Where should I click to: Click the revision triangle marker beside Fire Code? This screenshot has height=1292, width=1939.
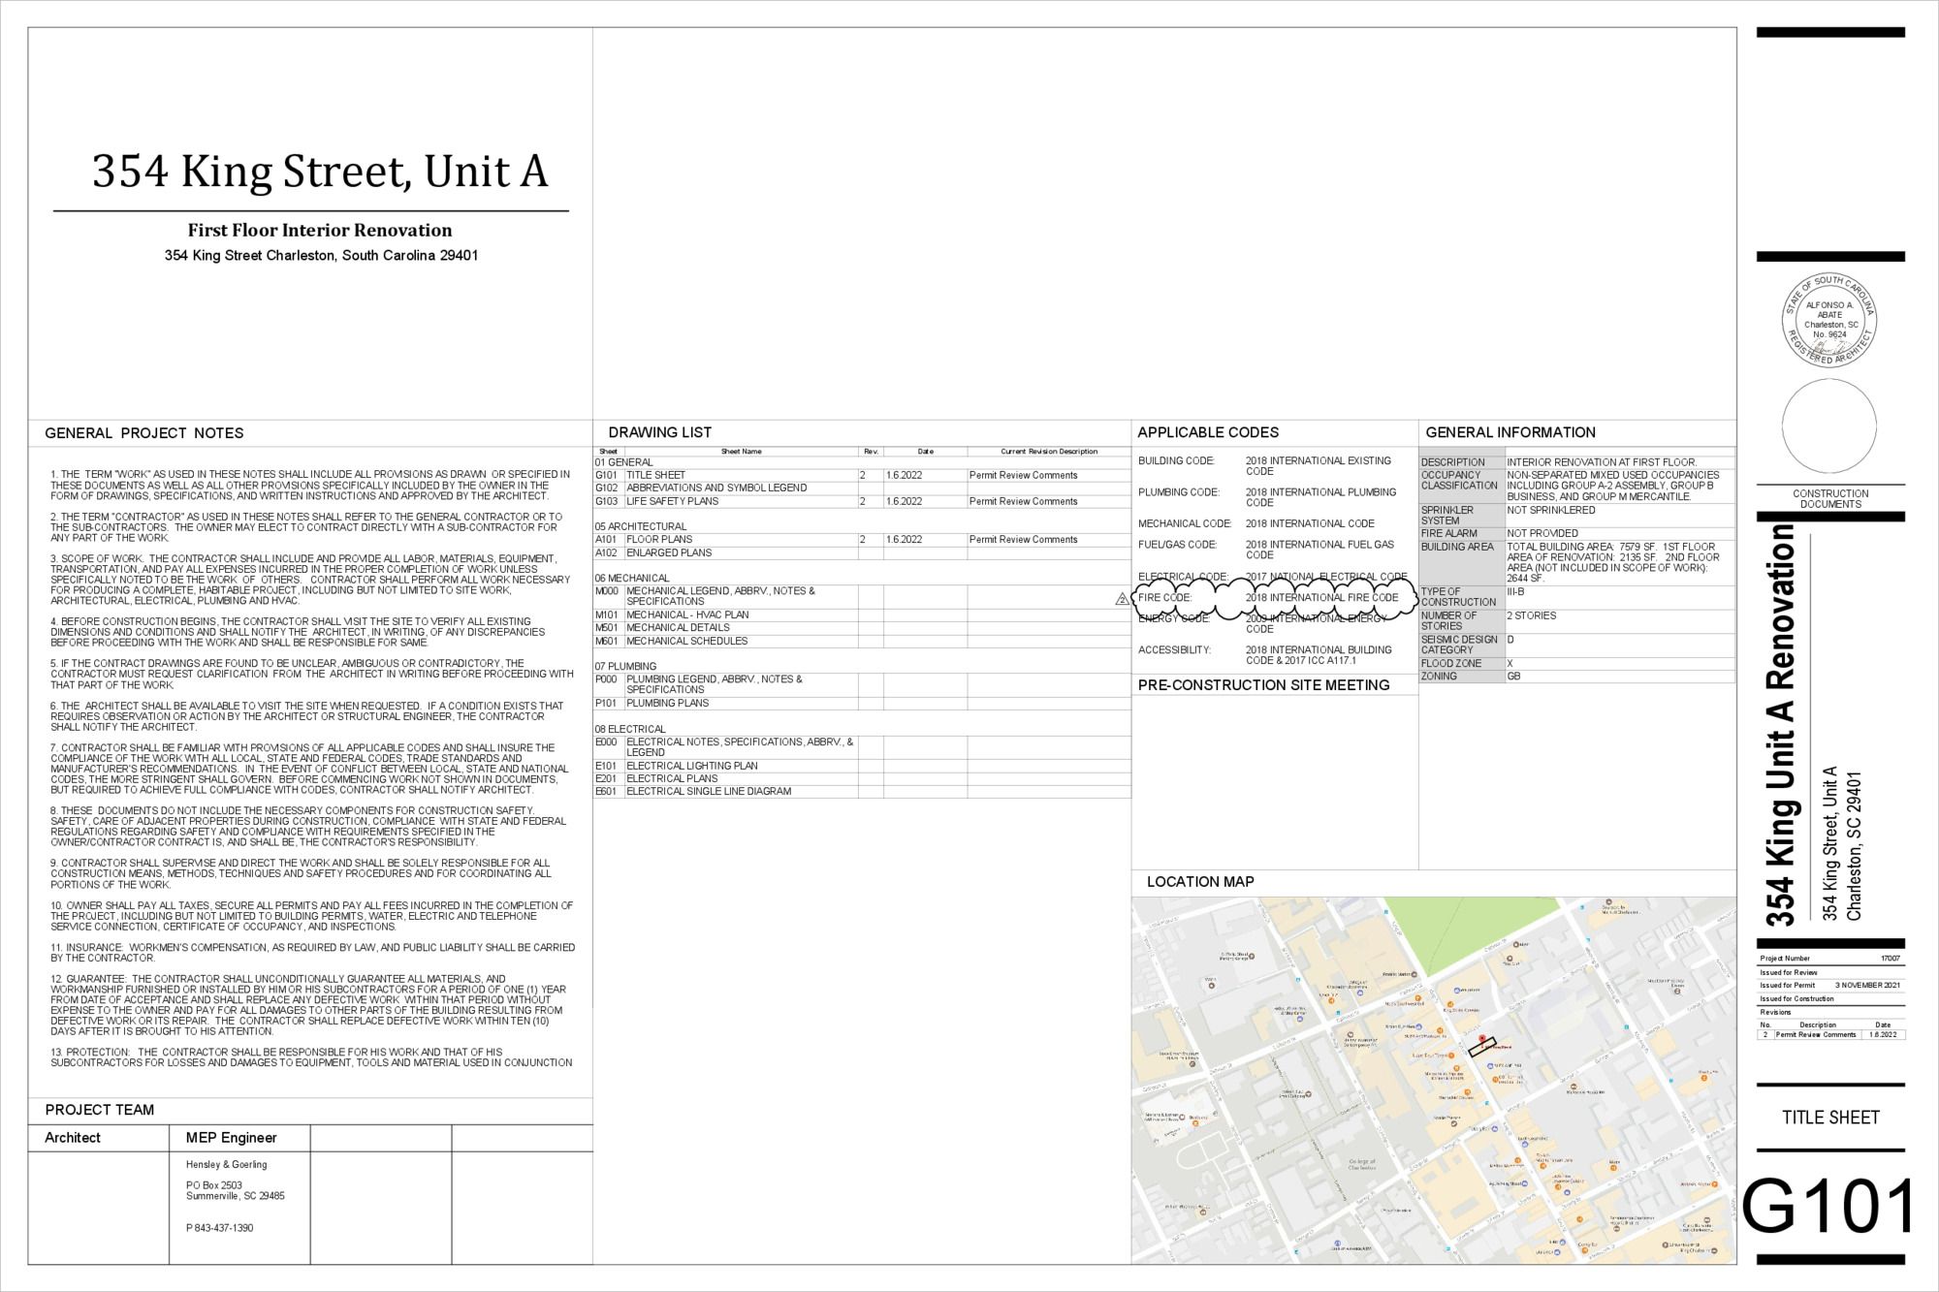coord(1122,599)
